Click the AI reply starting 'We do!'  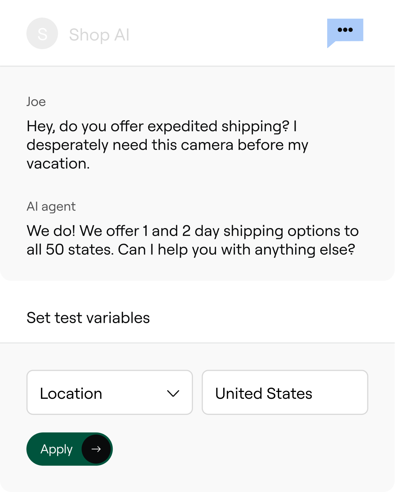(x=192, y=231)
